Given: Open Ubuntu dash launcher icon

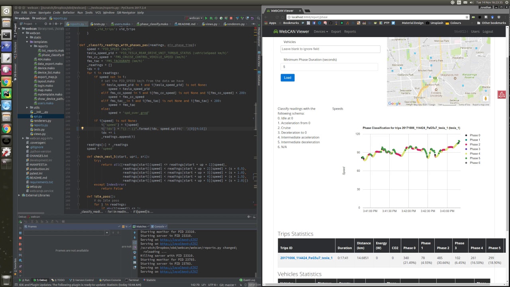Looking at the screenshot, I should coord(6,11).
